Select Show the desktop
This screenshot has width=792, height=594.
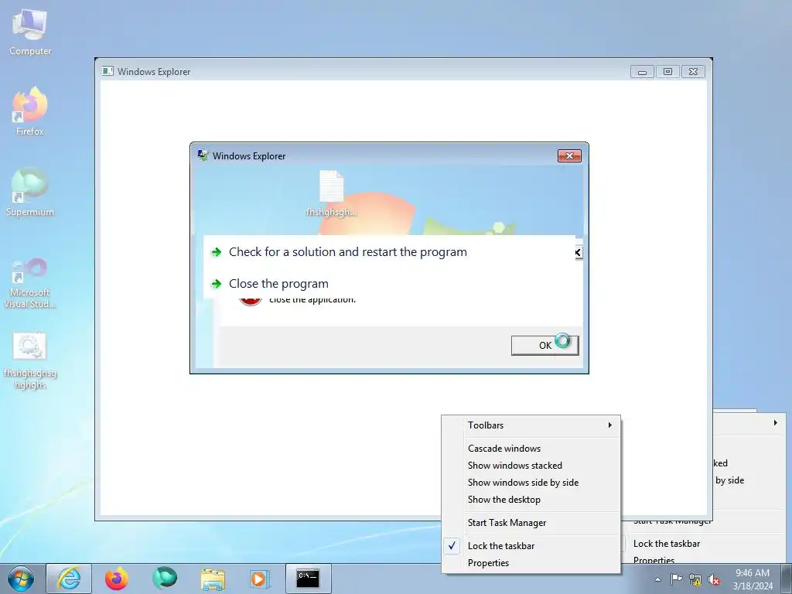(531, 500)
